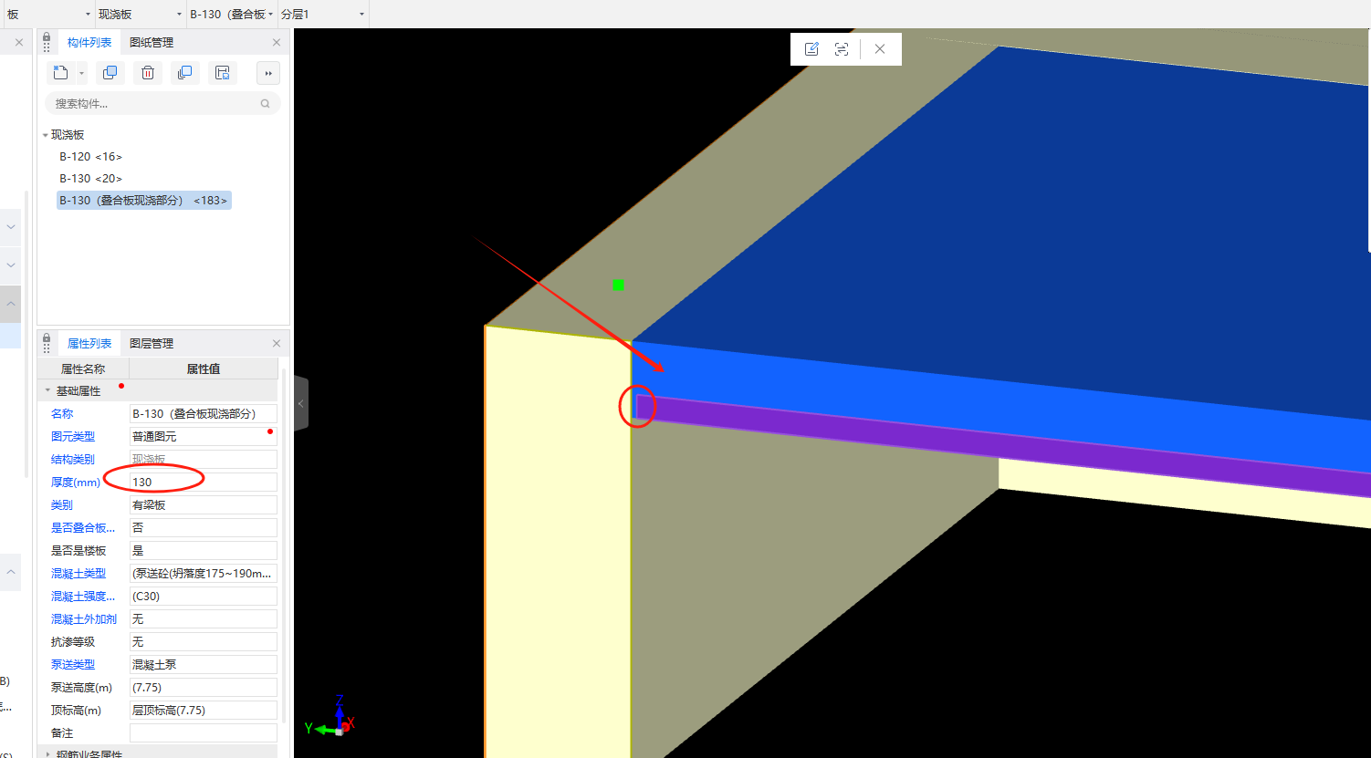The image size is (1371, 758).
Task: Edit the 名称 property value field
Action: pos(204,414)
